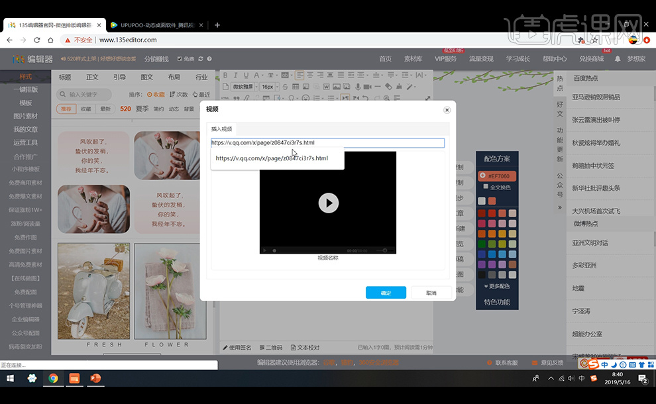Open the 正文 style tab
This screenshot has height=404, width=656.
pos(92,77)
